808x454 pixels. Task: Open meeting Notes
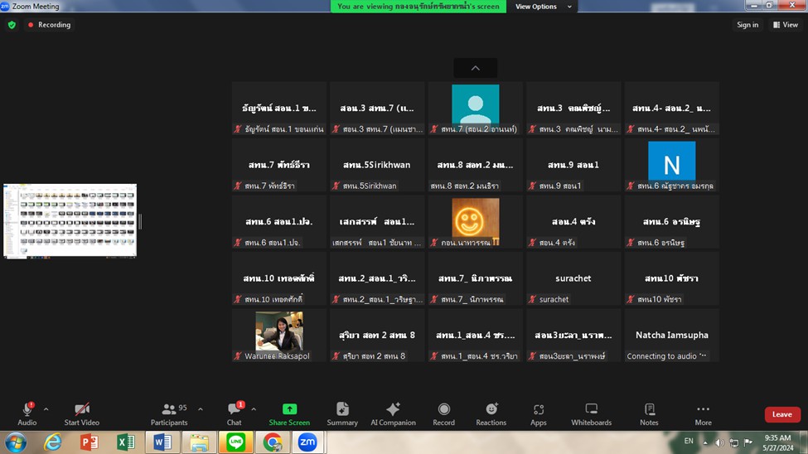pyautogui.click(x=649, y=413)
